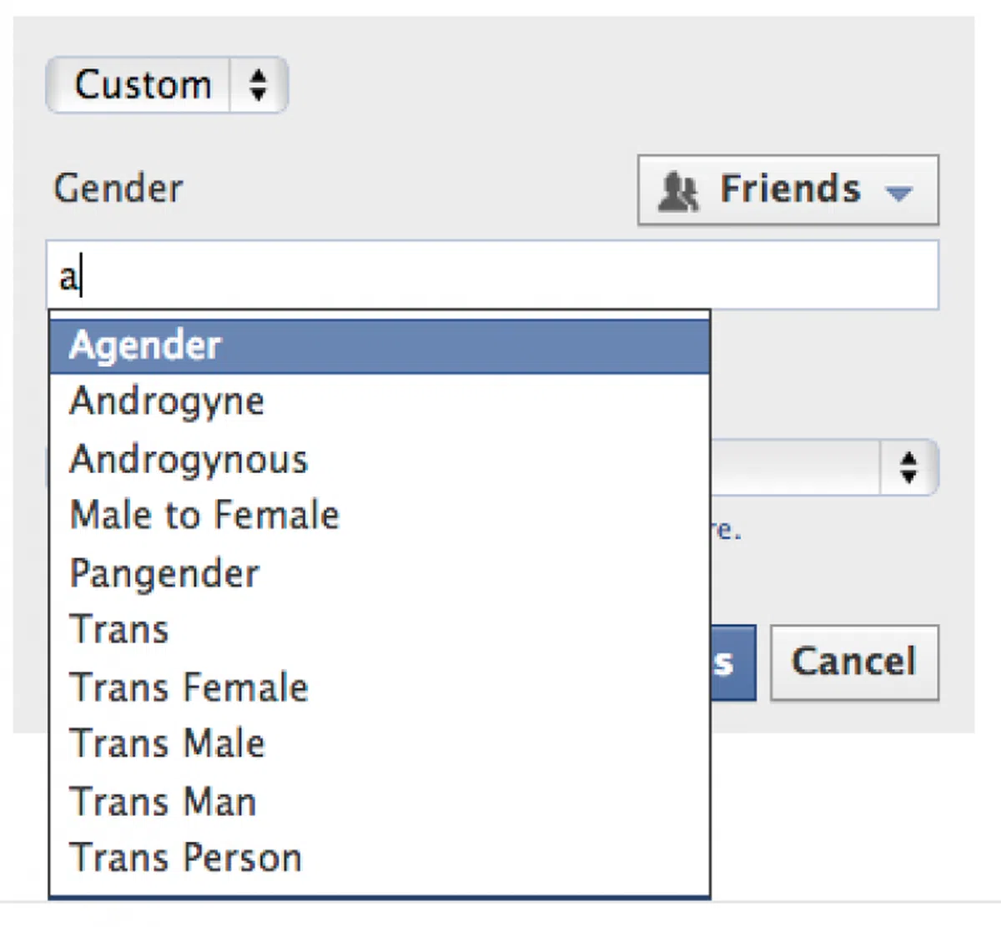Open the Custom gender type dropdown

[142, 85]
